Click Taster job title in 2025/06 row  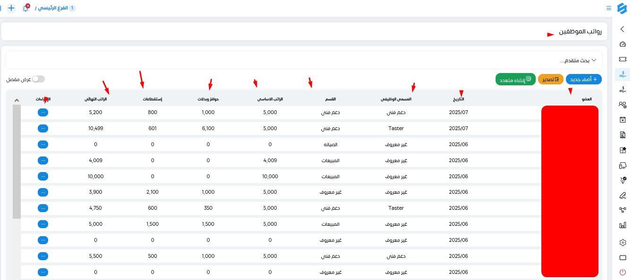396,208
